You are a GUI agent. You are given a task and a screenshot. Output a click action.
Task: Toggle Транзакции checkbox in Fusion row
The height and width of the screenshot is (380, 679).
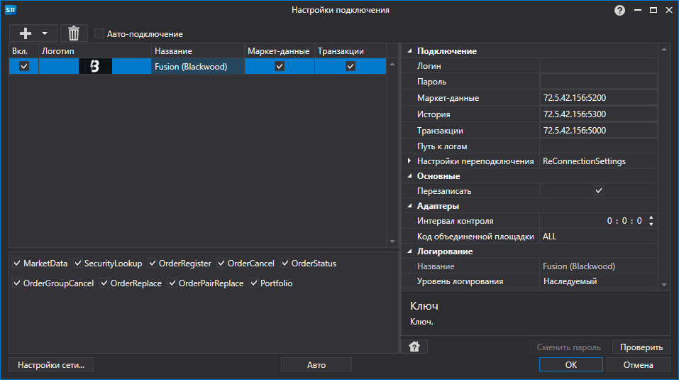pyautogui.click(x=350, y=66)
